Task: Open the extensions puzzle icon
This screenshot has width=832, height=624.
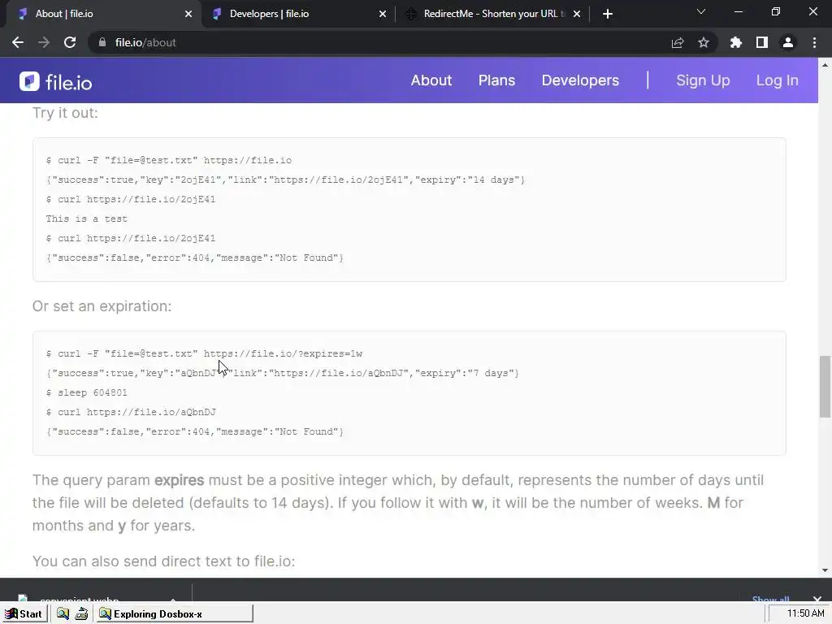Action: pos(735,42)
